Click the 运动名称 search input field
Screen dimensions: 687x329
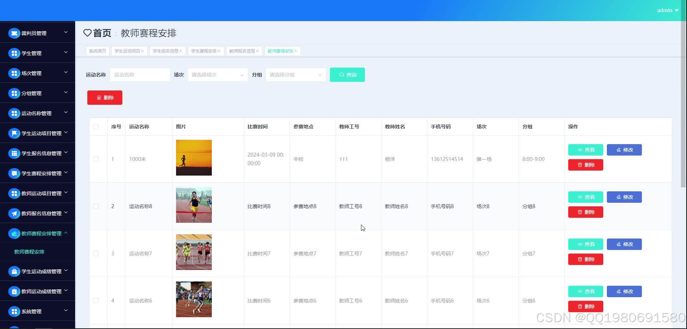tap(140, 75)
